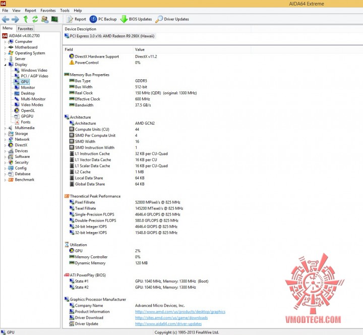Screen dimensions: 363x335
Task: Check for BIOS Updates
Action: click(x=136, y=19)
